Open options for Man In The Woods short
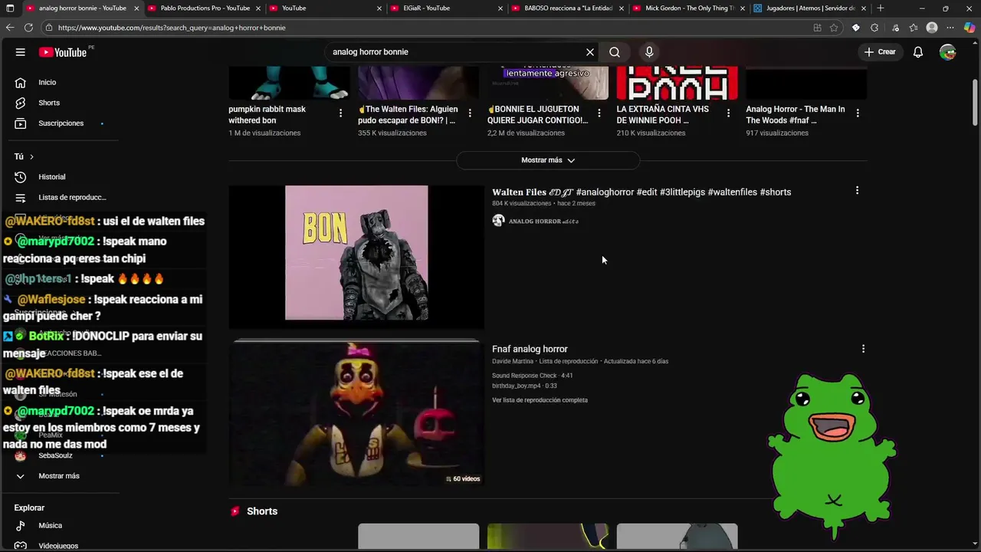 point(858,113)
